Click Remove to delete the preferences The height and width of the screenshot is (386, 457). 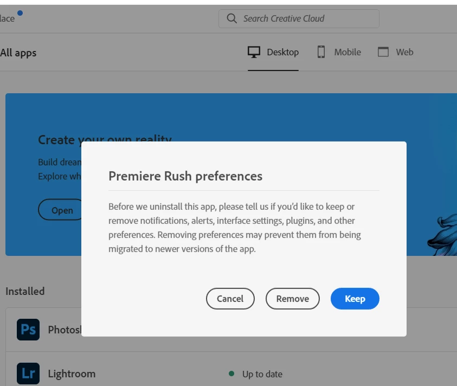click(292, 299)
